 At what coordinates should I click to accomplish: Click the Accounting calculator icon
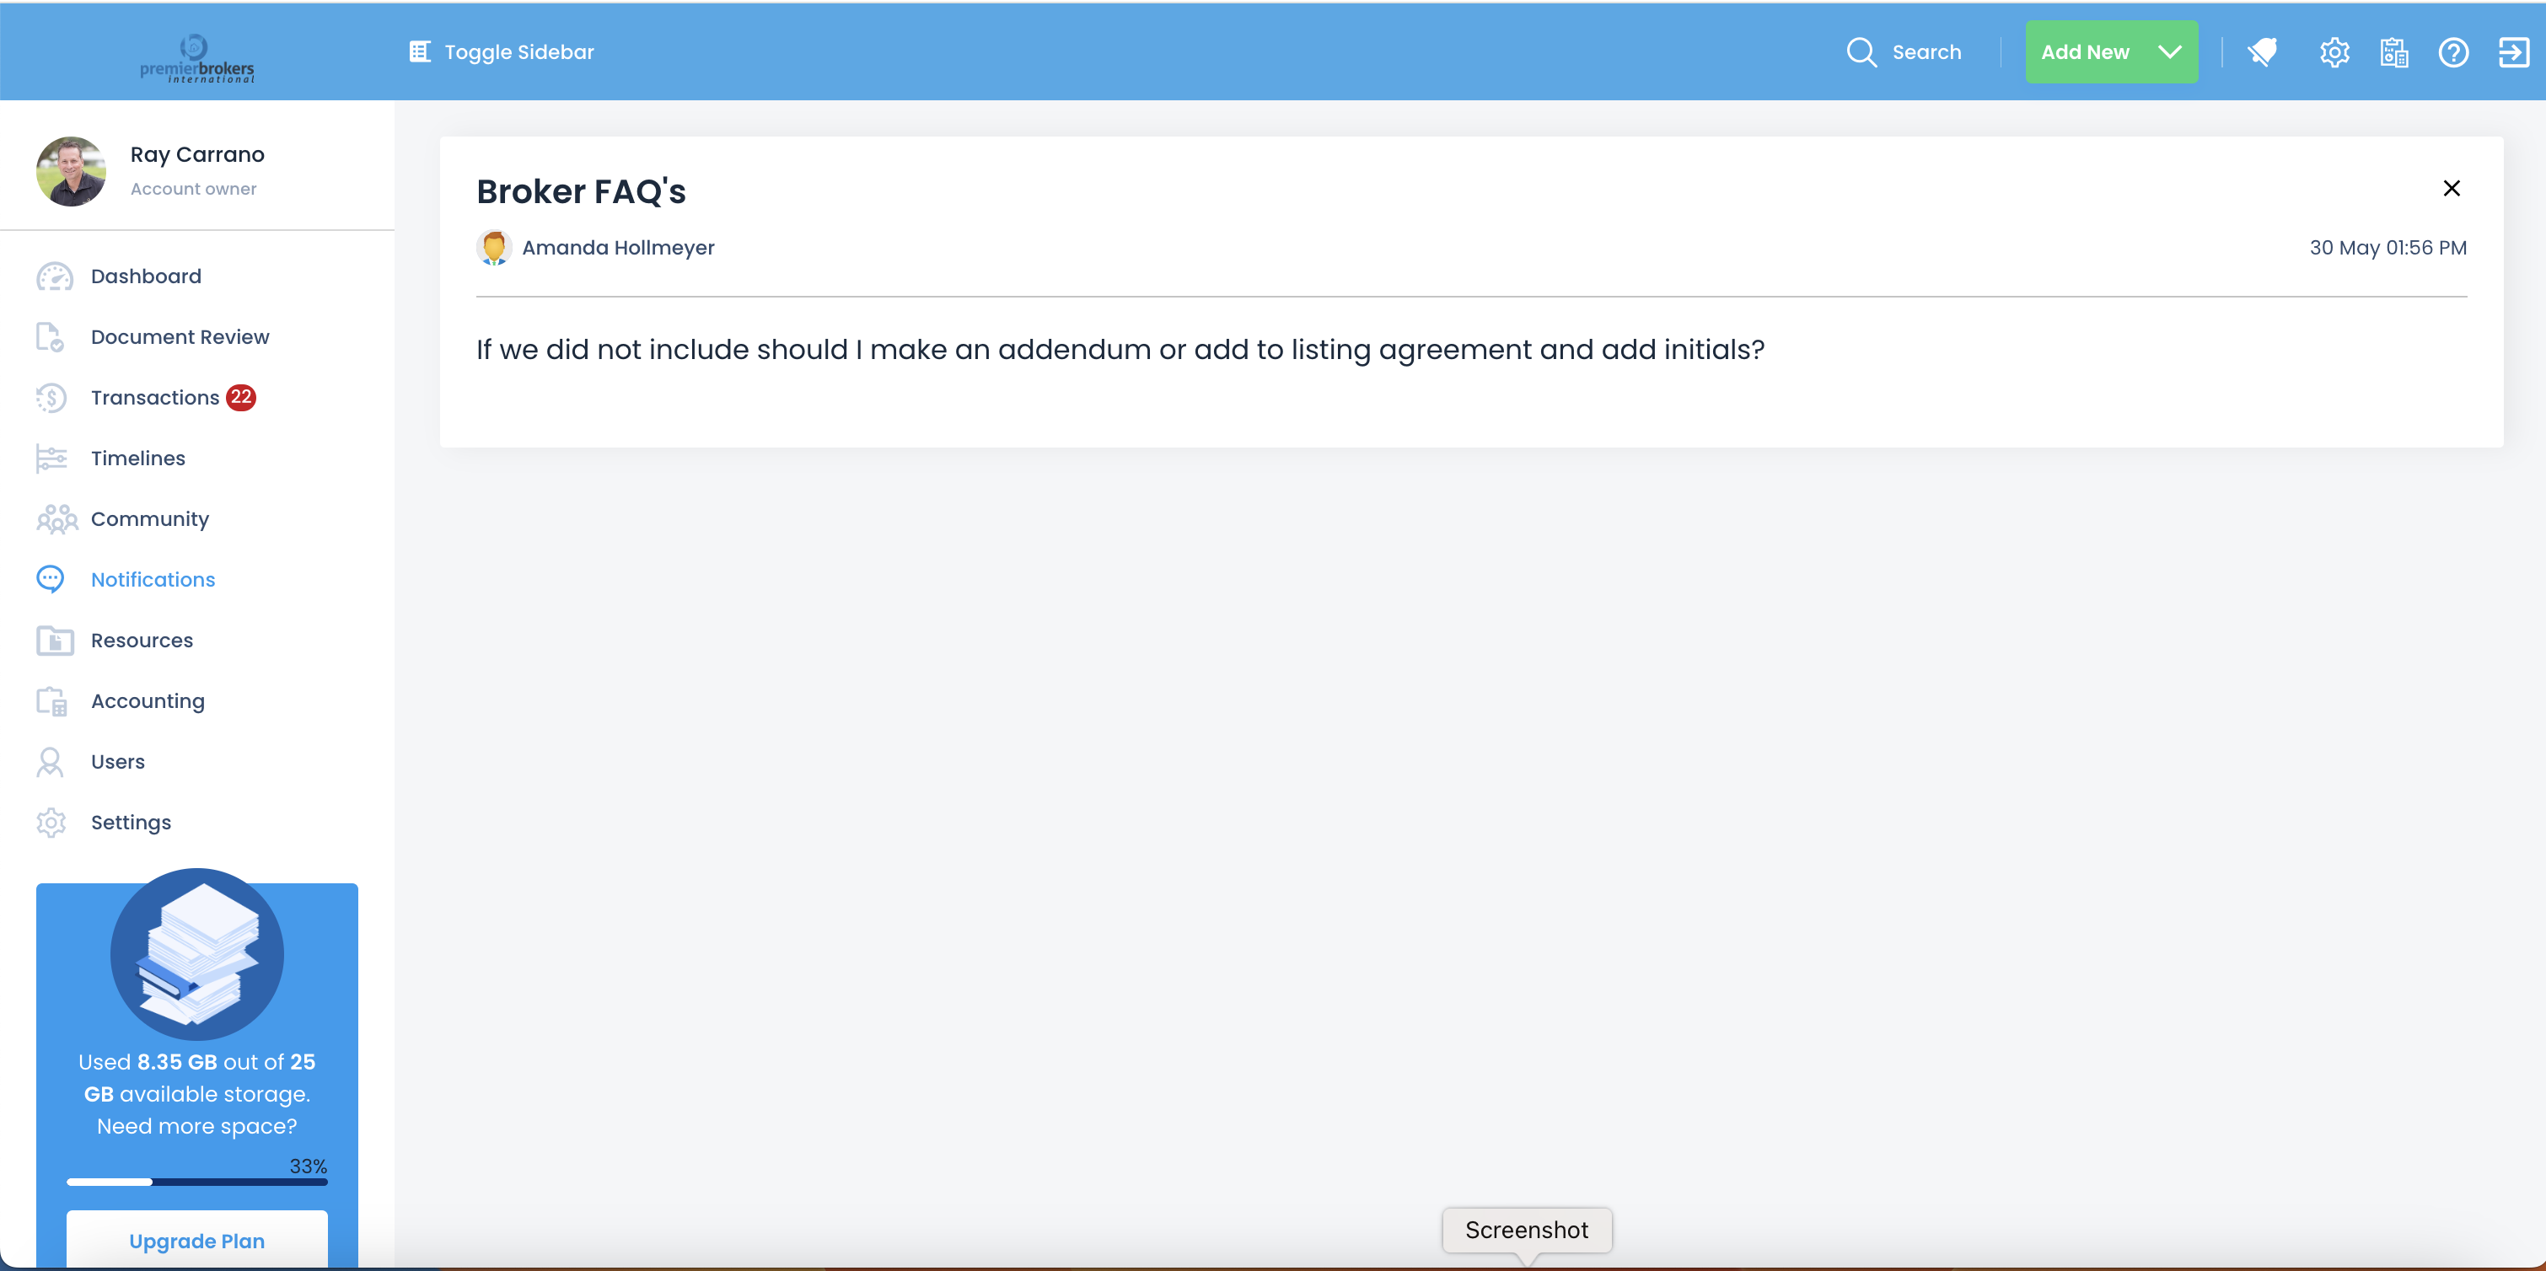tap(51, 700)
